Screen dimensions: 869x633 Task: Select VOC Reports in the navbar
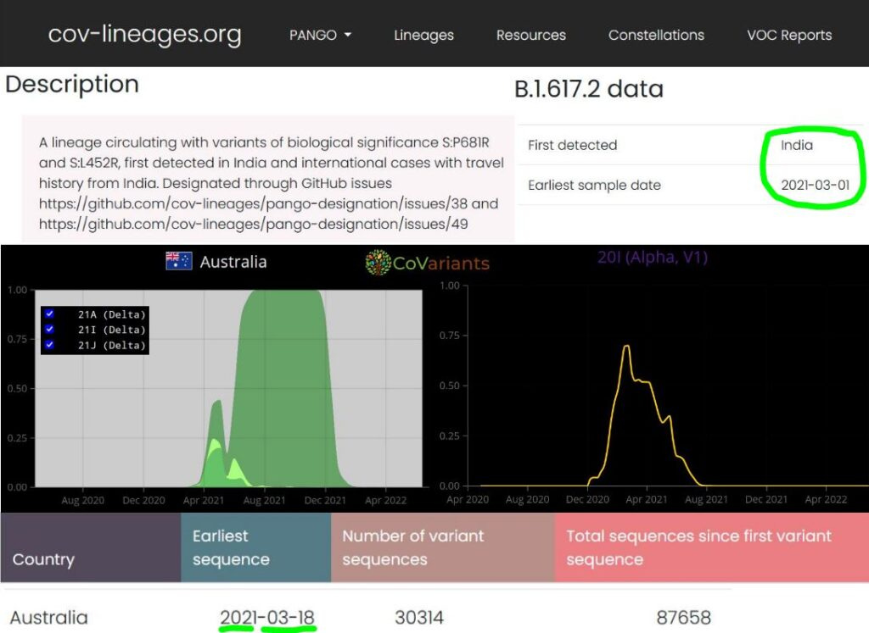tap(789, 35)
